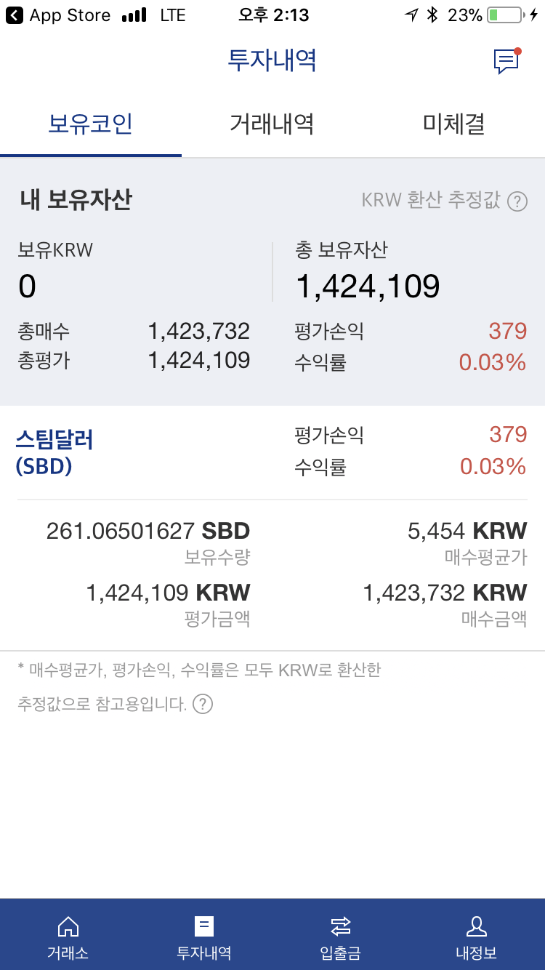The width and height of the screenshot is (545, 970).
Task: Tap the battery indicator in status bar
Action: [504, 15]
